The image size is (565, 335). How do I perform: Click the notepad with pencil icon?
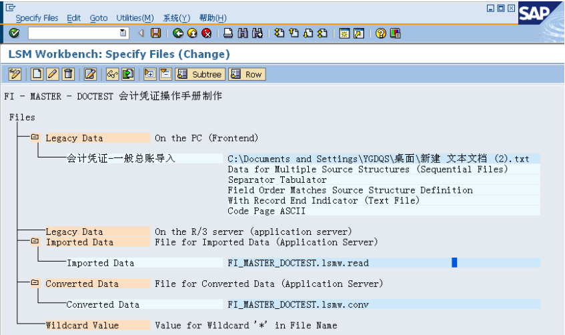[x=90, y=74]
